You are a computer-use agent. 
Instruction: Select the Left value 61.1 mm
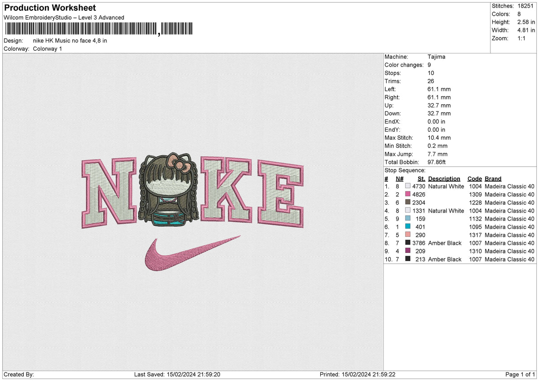[439, 89]
